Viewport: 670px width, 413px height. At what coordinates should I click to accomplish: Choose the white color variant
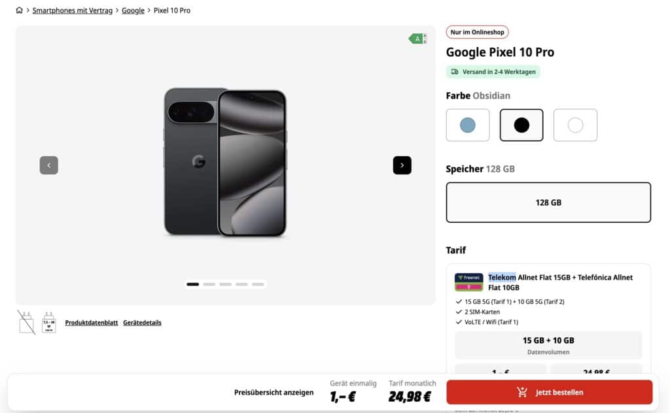click(x=575, y=125)
